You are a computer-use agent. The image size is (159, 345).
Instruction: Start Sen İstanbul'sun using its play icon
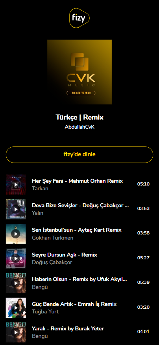[16, 234]
